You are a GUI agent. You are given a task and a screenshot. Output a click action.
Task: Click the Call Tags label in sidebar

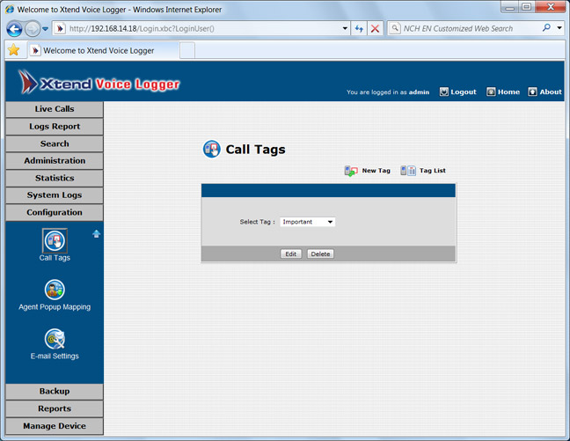coord(55,258)
